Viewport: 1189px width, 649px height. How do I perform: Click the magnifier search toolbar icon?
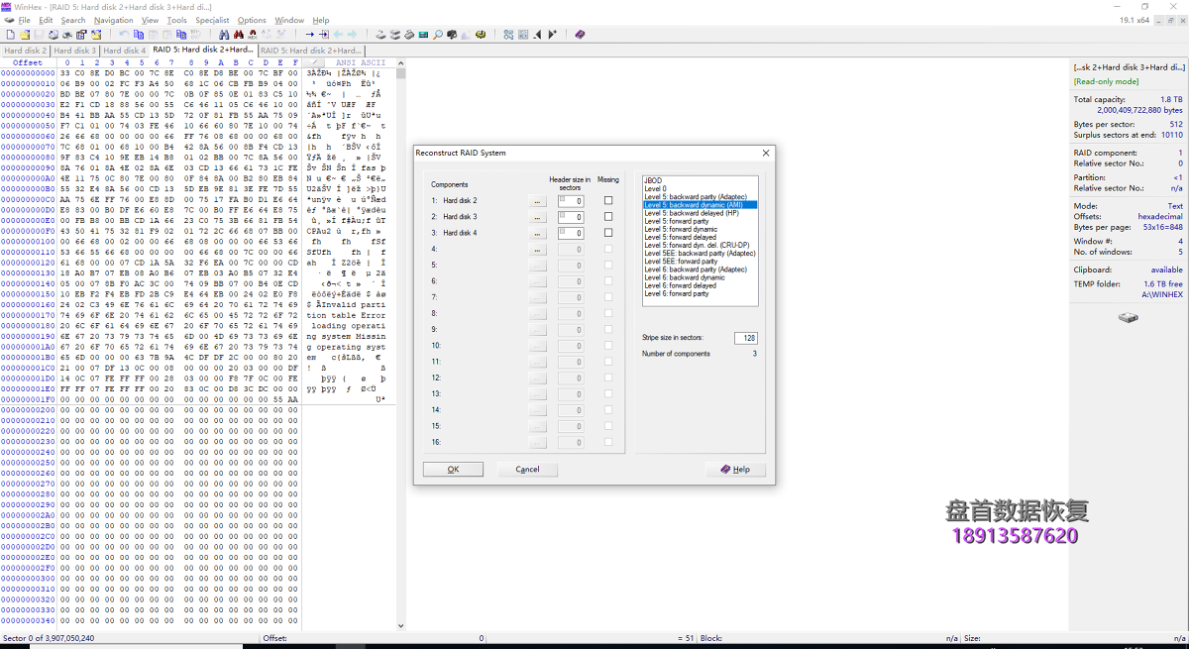[437, 35]
